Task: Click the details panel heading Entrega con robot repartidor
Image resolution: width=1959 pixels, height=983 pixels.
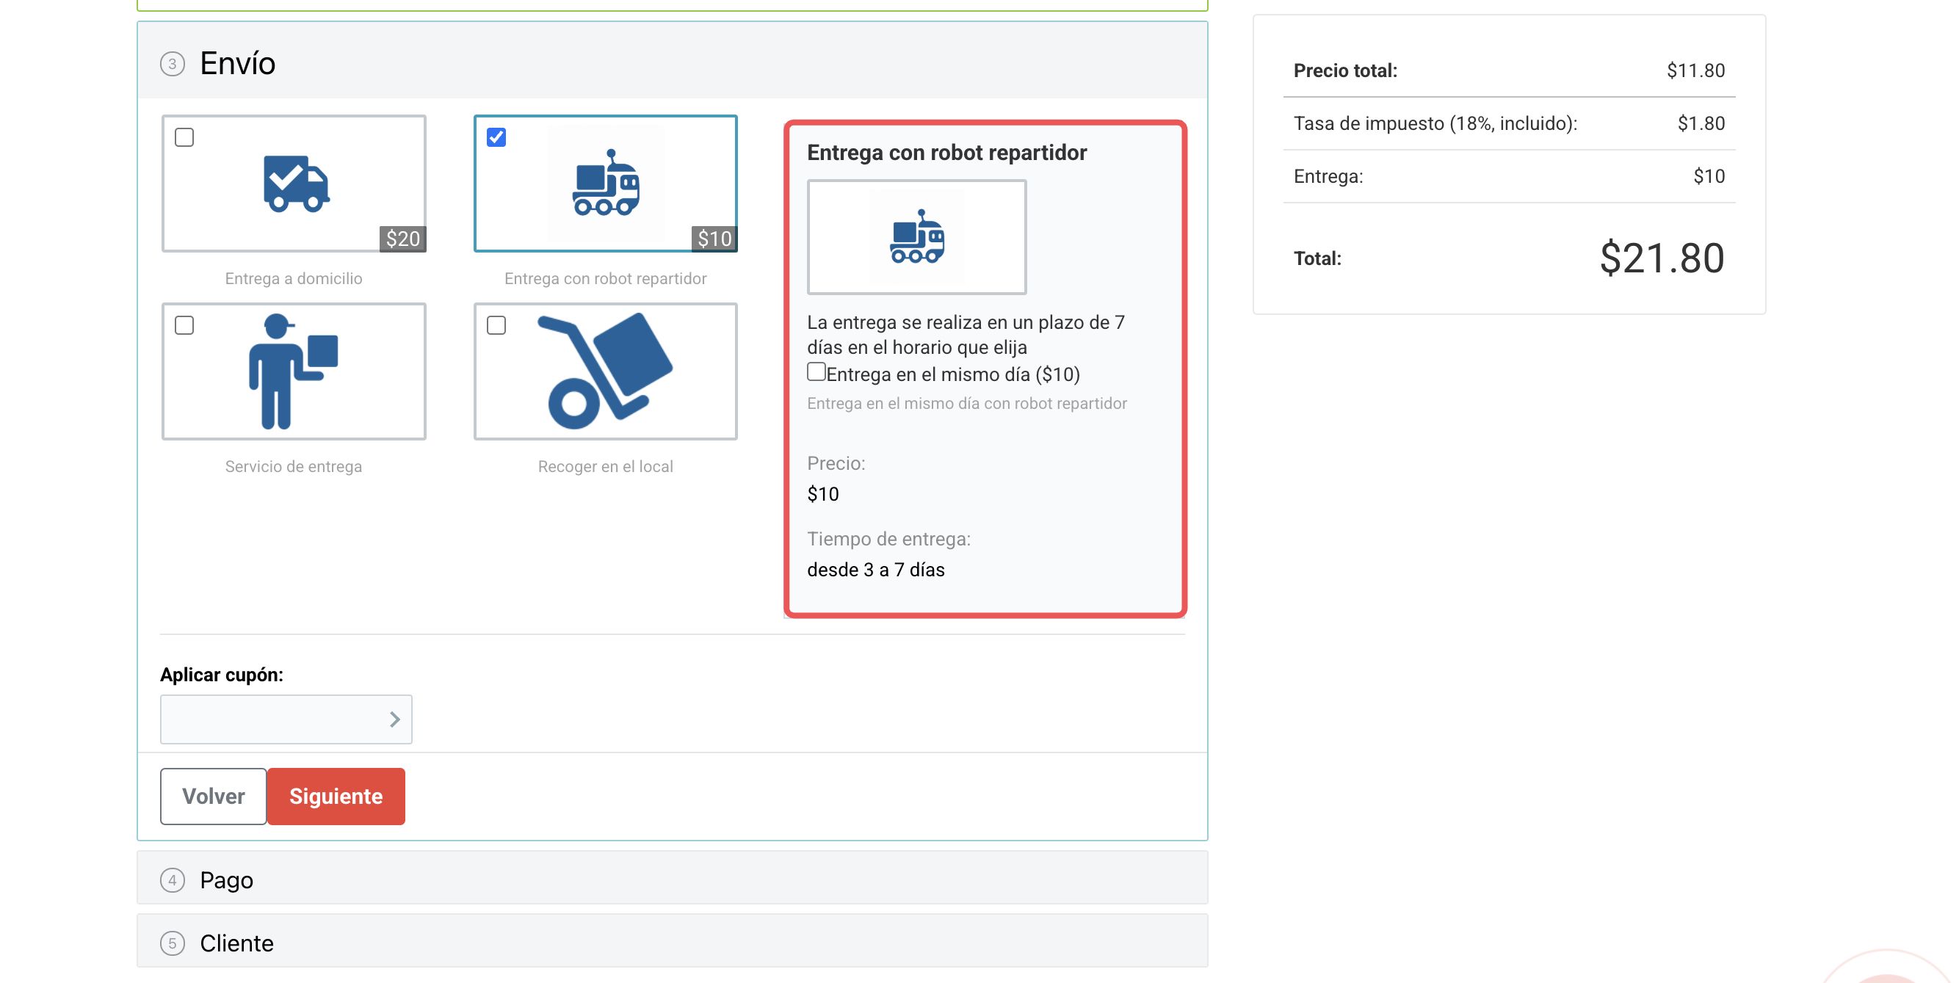Action: (x=946, y=153)
